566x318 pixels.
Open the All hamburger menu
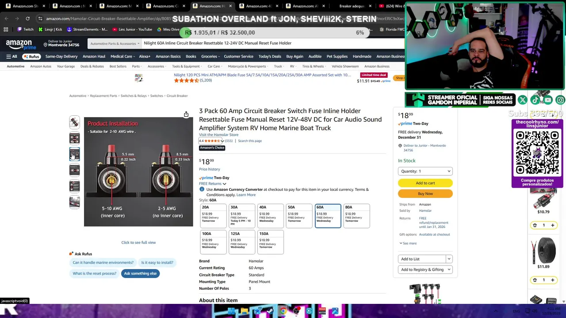tap(11, 57)
